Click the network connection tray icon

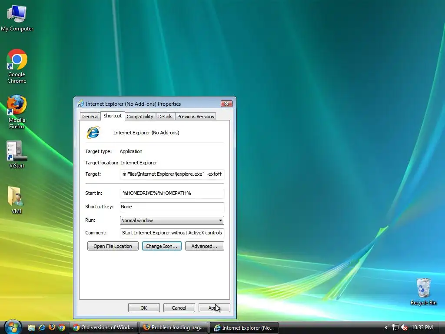395,327
